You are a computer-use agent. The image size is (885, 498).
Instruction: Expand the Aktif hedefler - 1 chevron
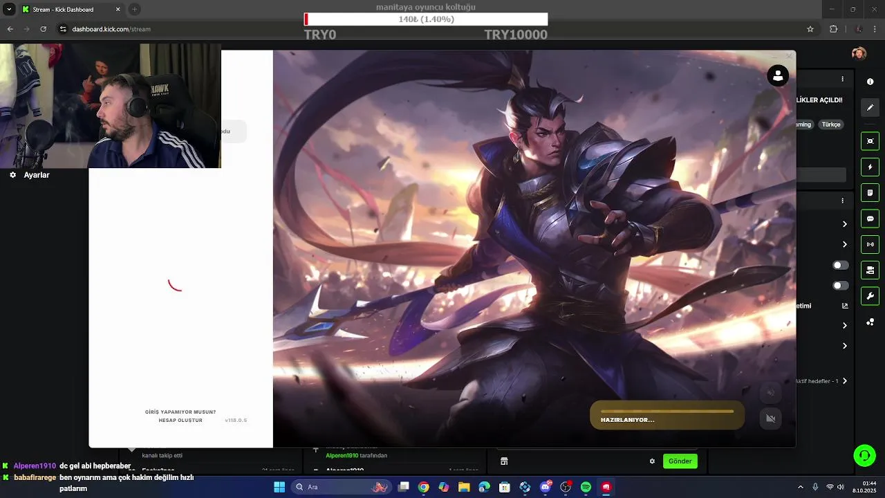click(x=845, y=381)
